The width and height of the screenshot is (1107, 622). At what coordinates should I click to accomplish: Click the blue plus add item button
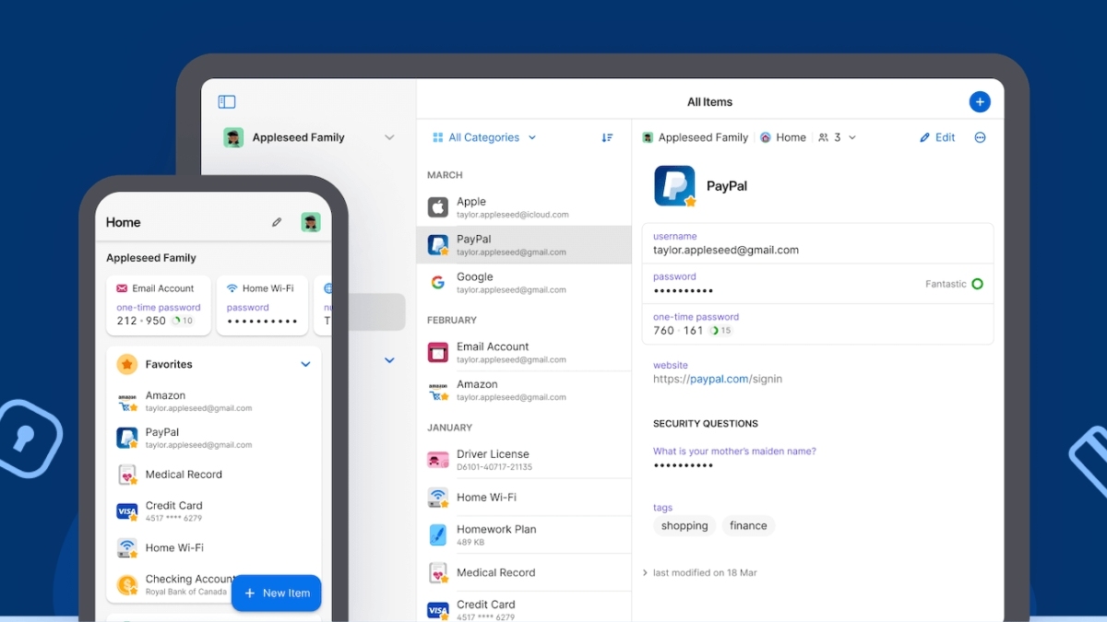click(980, 102)
